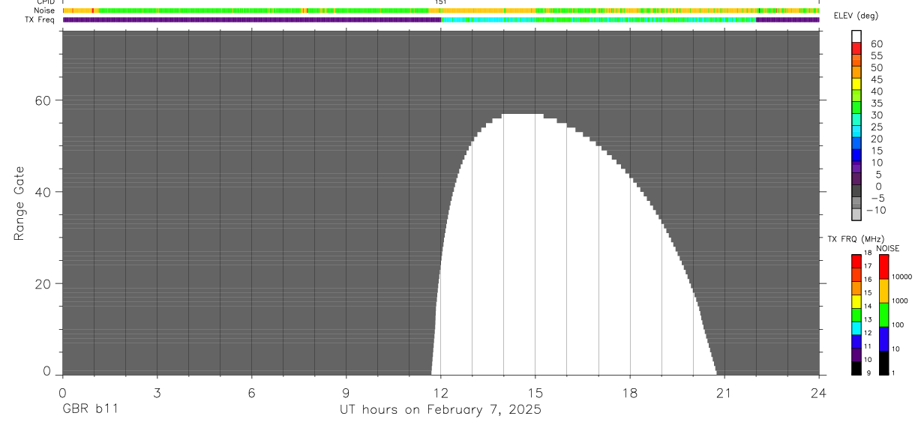Image resolution: width=921 pixels, height=425 pixels.
Task: Select the blue segment of NOISE color bar
Action: click(883, 338)
